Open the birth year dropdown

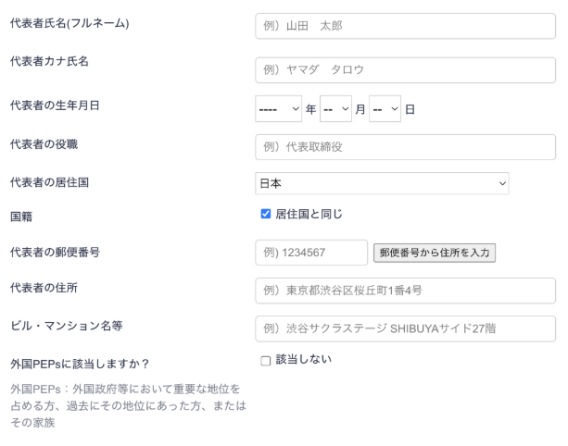click(x=279, y=108)
